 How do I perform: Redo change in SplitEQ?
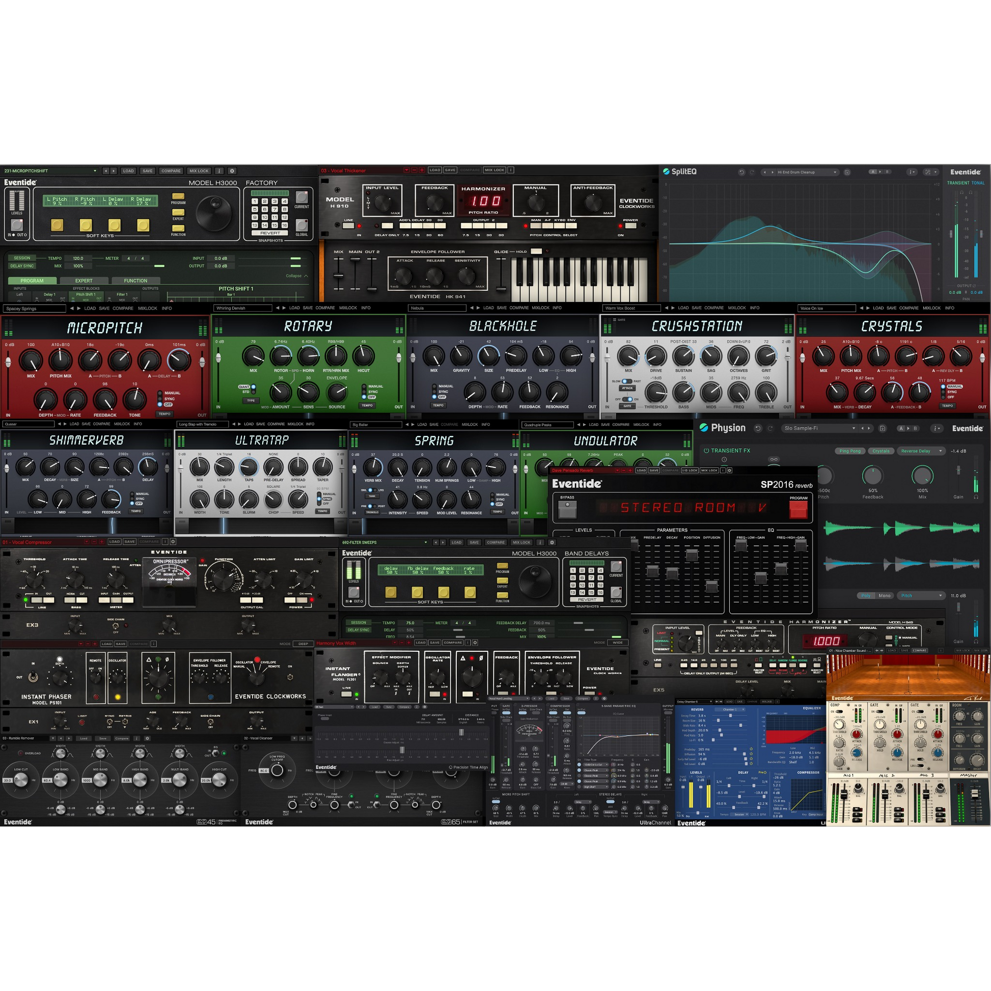click(x=752, y=172)
